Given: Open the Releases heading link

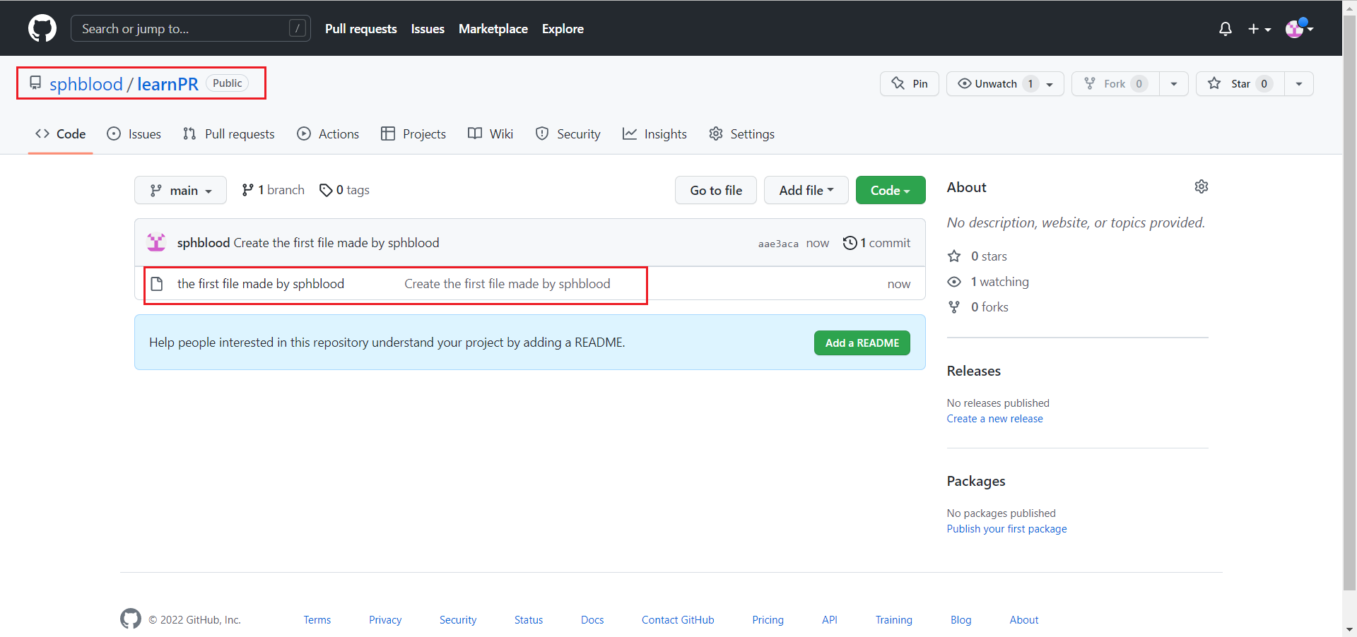Looking at the screenshot, I should [974, 371].
